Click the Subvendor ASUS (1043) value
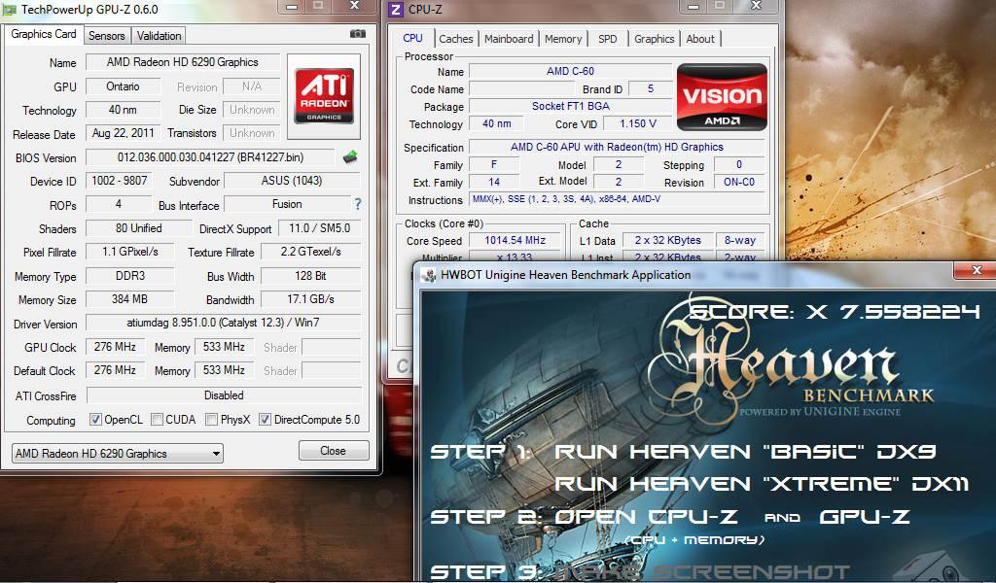 point(292,181)
